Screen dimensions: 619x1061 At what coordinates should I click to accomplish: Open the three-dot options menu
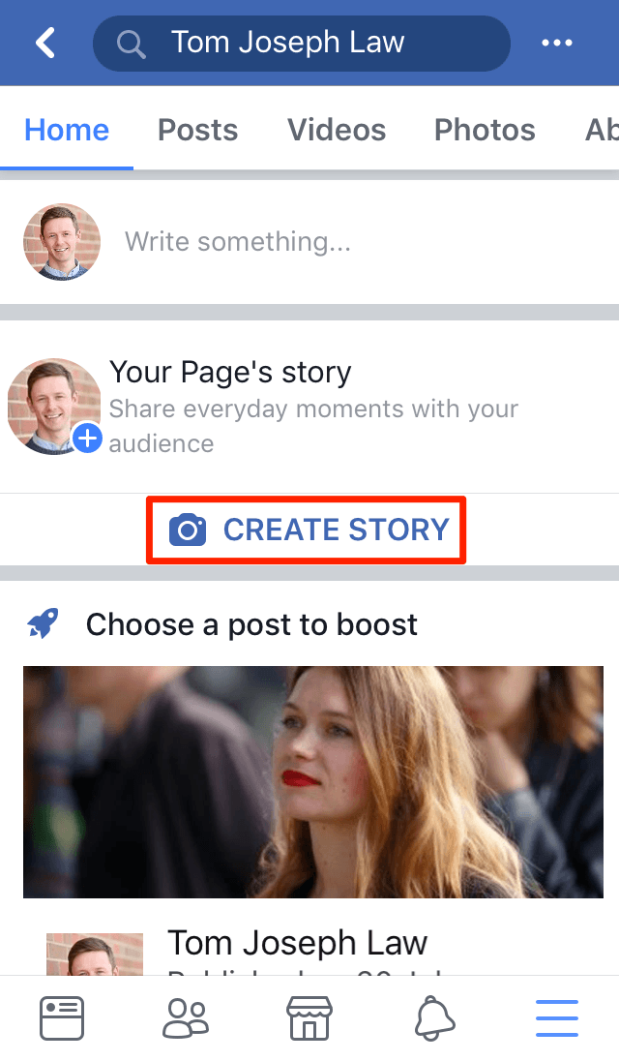[x=557, y=43]
